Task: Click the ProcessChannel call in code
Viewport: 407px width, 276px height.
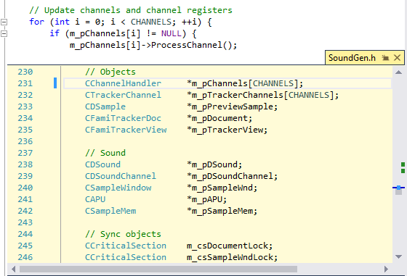Action: coord(186,45)
